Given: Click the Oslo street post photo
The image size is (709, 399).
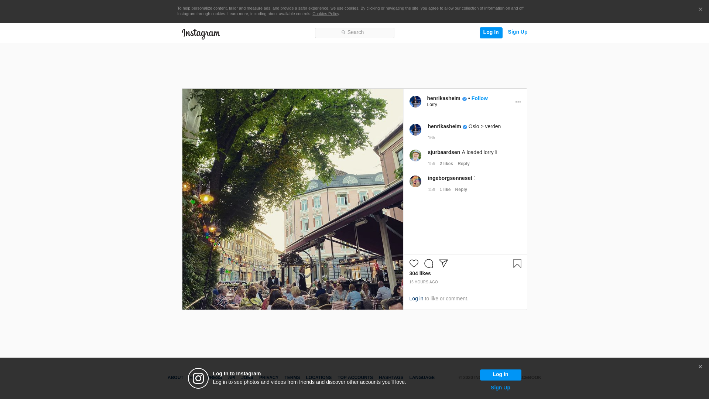Looking at the screenshot, I should pos(292,199).
